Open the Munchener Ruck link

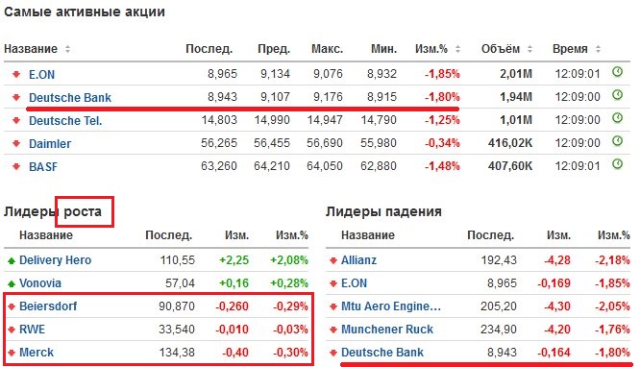click(387, 329)
